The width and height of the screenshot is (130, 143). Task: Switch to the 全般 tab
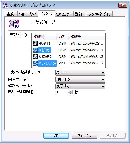pyautogui.click(x=11, y=14)
